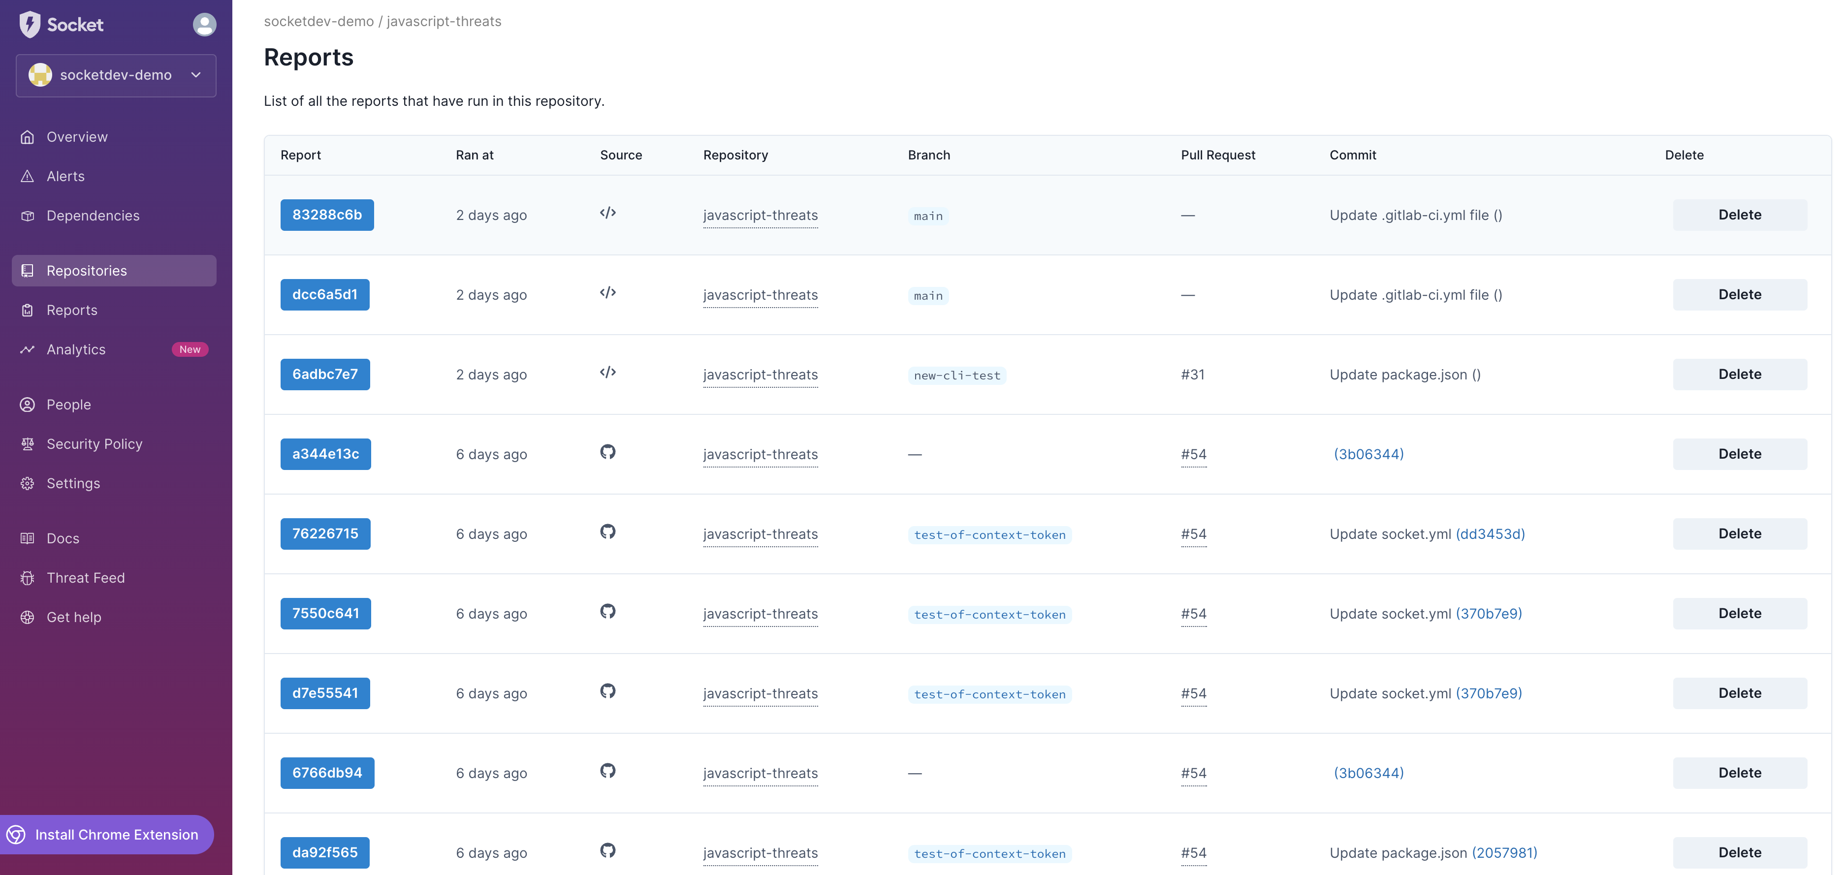The image size is (1844, 875).
Task: Click Install Chrome Extension button
Action: coord(106,834)
